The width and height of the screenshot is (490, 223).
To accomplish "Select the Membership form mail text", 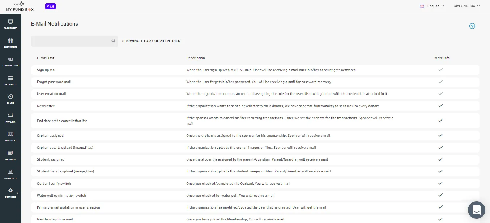I will pos(55,219).
